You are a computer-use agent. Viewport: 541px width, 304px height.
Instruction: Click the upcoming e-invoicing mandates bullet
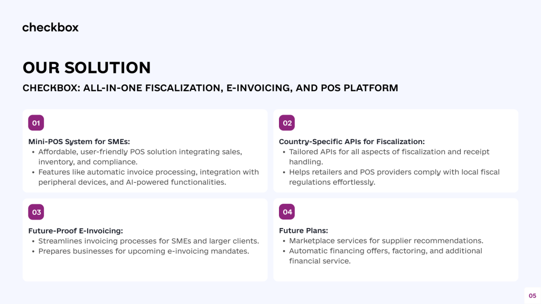[x=143, y=251]
